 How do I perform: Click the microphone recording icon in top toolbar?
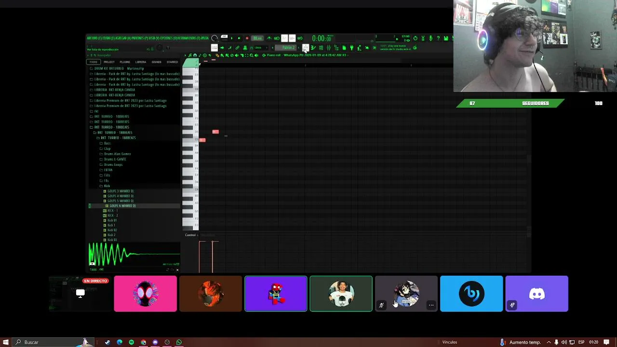tap(430, 38)
